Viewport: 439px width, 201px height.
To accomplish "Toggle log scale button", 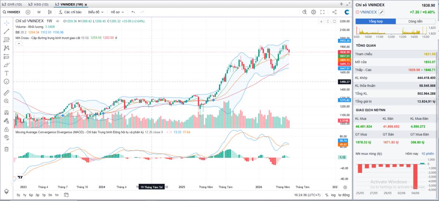I will coord(334,195).
